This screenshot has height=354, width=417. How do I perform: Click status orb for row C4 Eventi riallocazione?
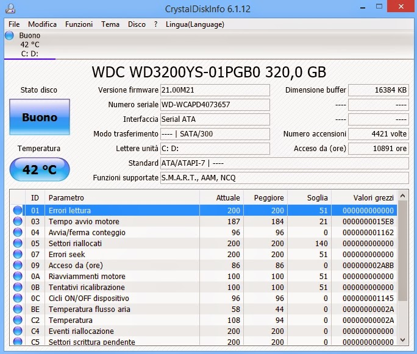tap(18, 331)
